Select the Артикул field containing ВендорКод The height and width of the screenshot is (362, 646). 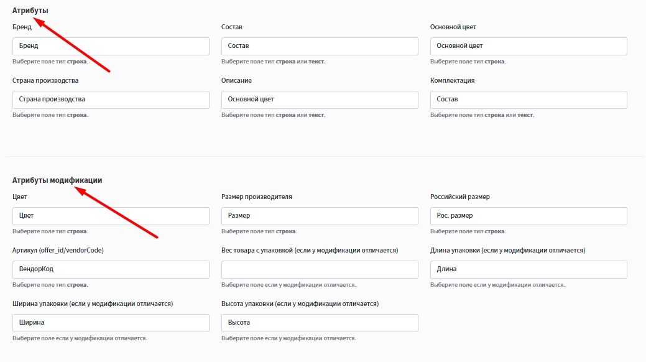[x=111, y=269]
